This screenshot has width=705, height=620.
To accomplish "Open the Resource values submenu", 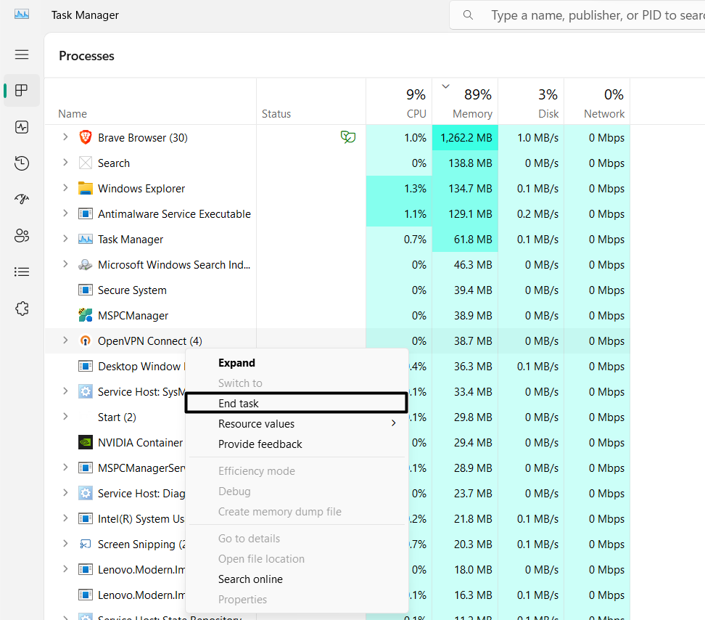I will [256, 423].
